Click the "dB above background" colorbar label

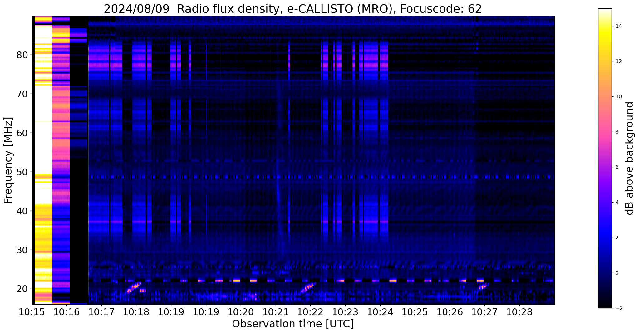click(x=629, y=158)
